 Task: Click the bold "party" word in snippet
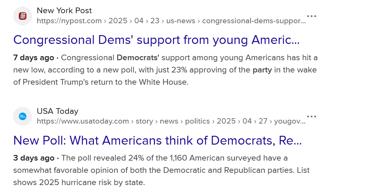click(x=262, y=70)
